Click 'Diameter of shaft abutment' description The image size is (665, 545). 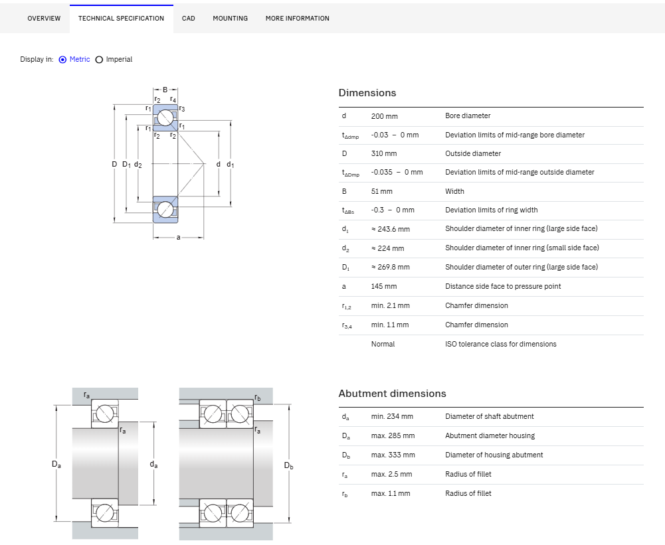(490, 417)
